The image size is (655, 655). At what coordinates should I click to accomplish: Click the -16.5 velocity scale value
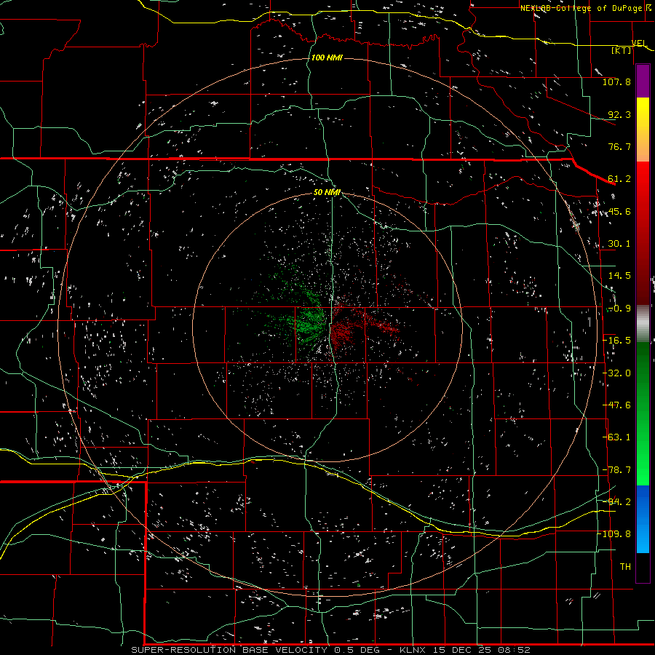pos(617,341)
